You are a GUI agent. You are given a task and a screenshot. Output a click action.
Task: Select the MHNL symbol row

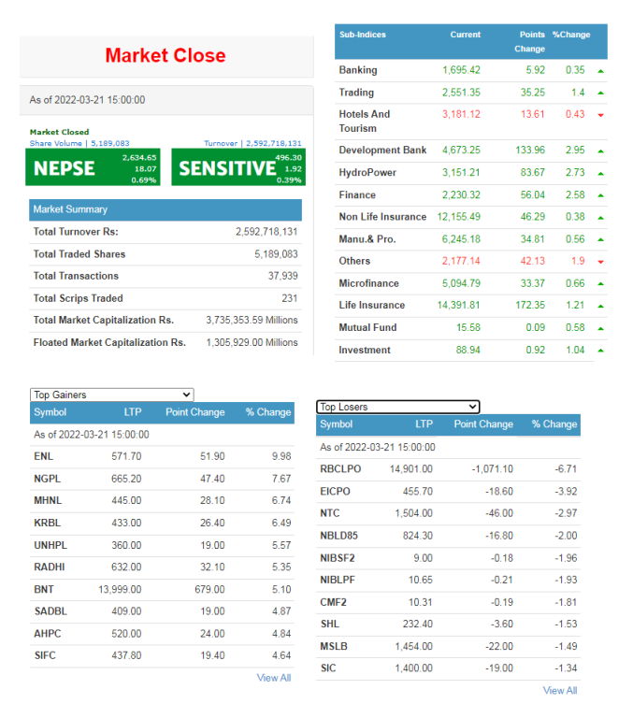162,501
